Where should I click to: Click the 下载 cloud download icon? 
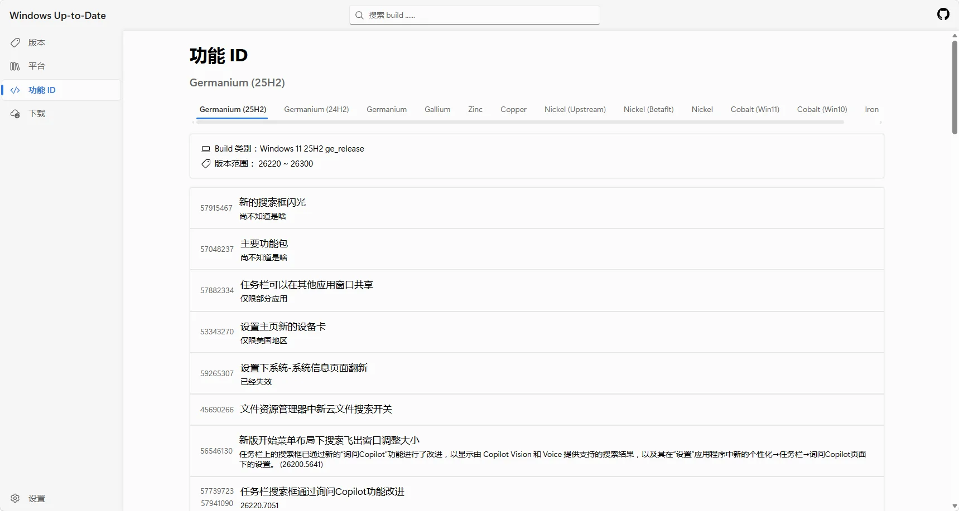tap(15, 114)
